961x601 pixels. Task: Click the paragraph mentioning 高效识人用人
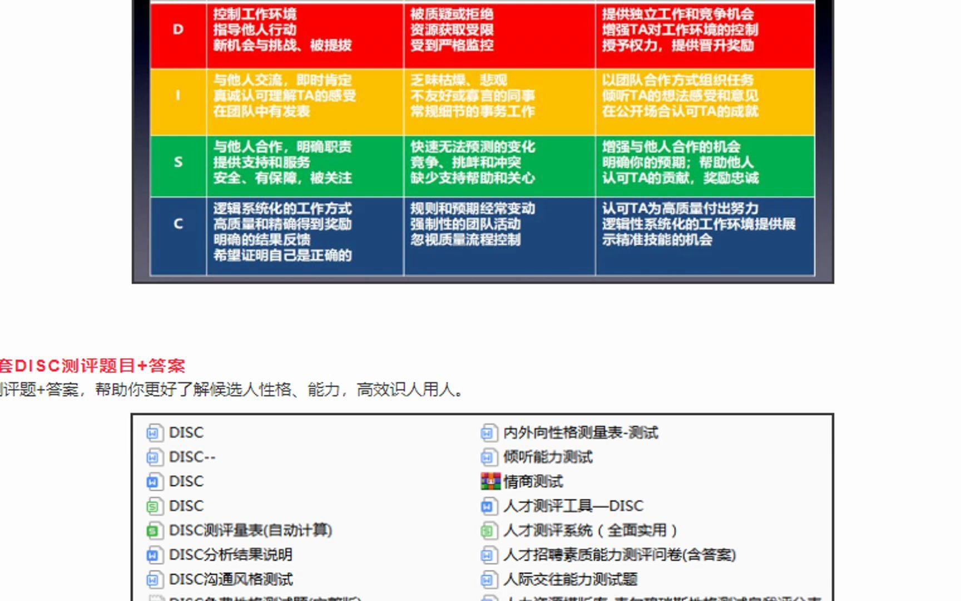232,390
